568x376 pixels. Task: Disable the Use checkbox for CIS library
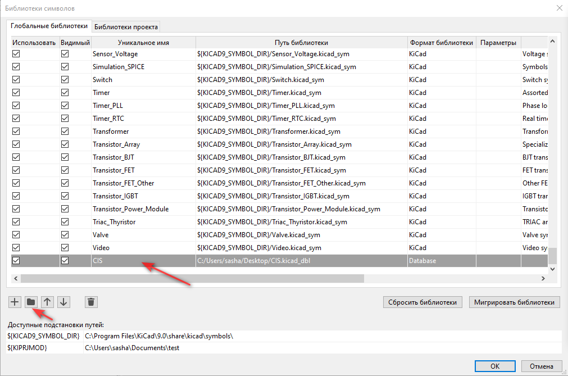[x=16, y=260]
